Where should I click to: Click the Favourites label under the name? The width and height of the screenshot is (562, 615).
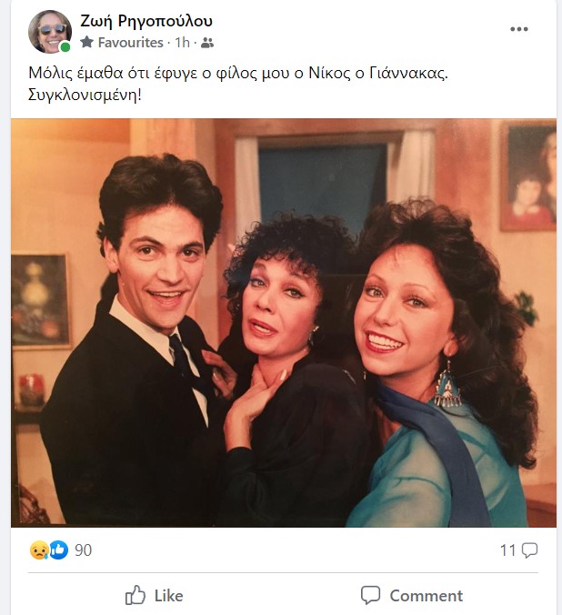pyautogui.click(x=130, y=43)
